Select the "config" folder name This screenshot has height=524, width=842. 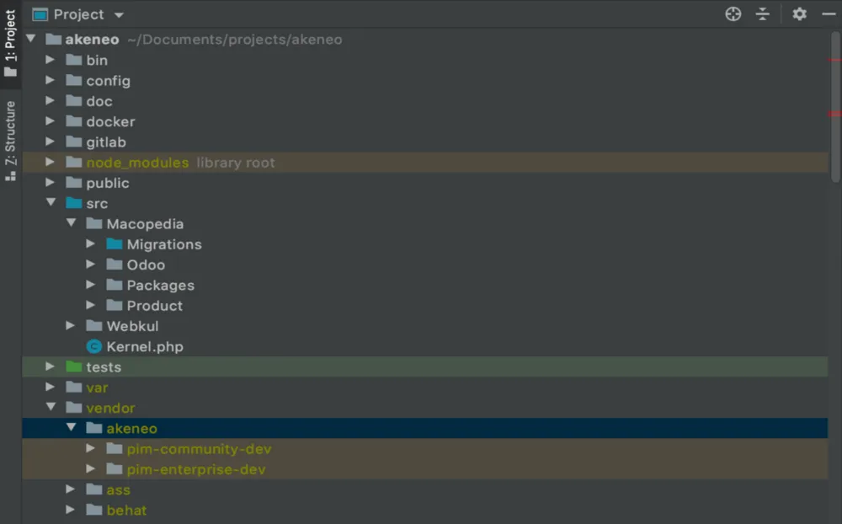pyautogui.click(x=109, y=81)
